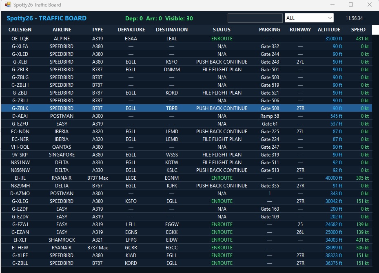The height and width of the screenshot is (273, 379).
Task: Select callsign EC-NDN
Action: (x=20, y=131)
